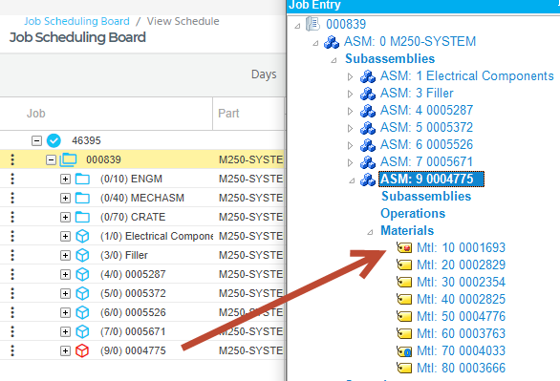The image size is (560, 381).
Task: Click the assembly icon for ASM: 6 0005526
Action: 368,145
